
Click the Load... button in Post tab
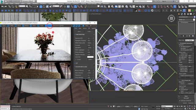89,31
